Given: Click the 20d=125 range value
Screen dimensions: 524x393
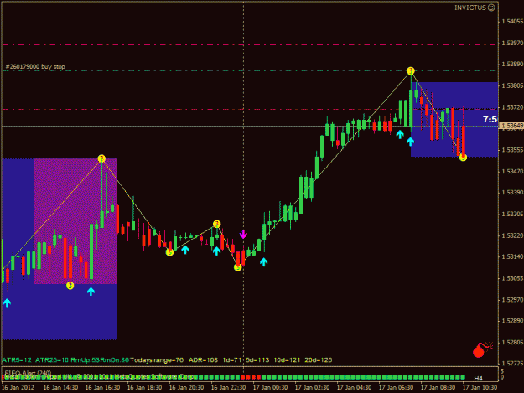Looking at the screenshot, I should [x=319, y=360].
